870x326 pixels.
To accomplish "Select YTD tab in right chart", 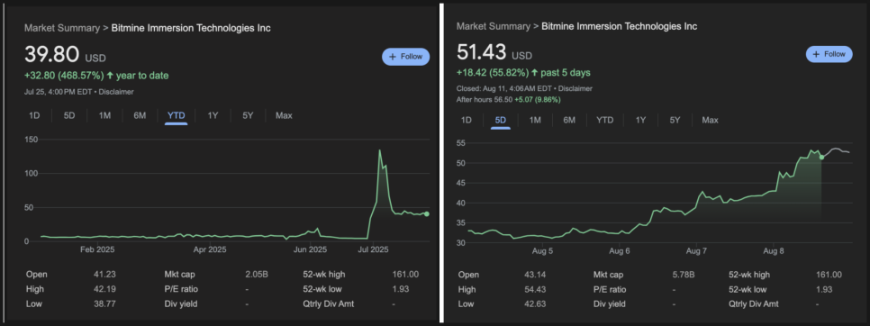I will click(x=605, y=120).
